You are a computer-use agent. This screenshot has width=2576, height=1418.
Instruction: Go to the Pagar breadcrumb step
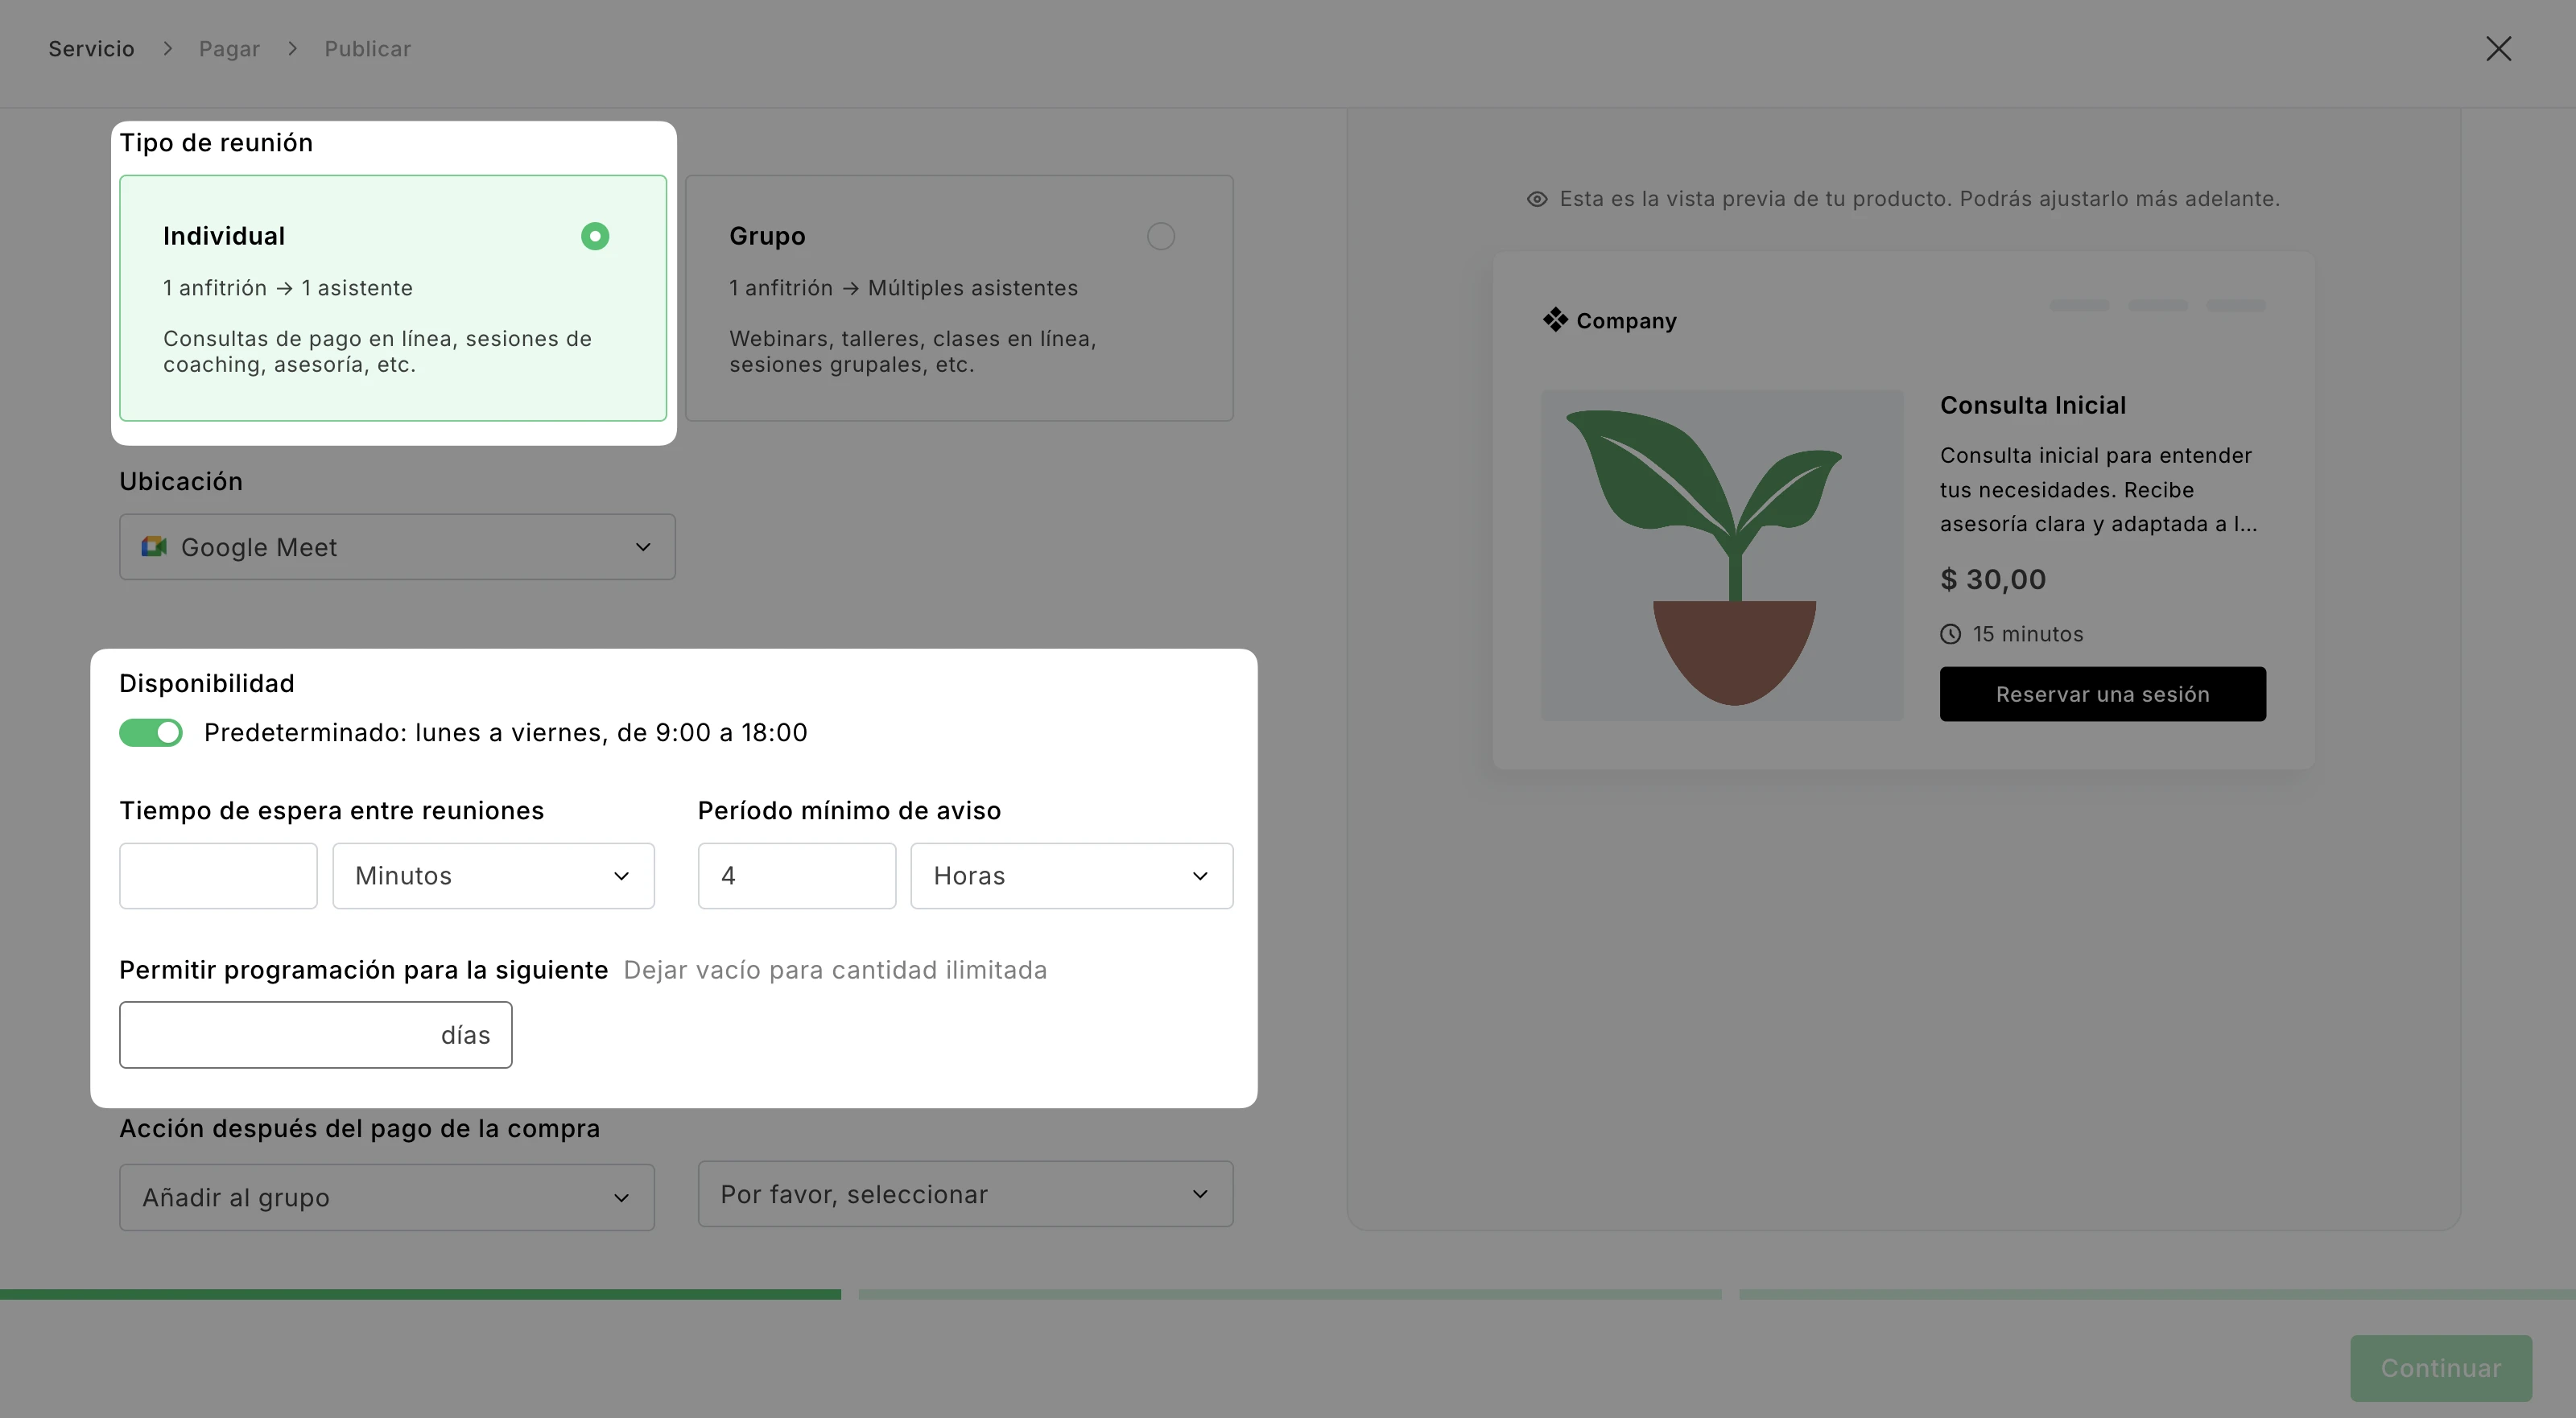tap(229, 49)
